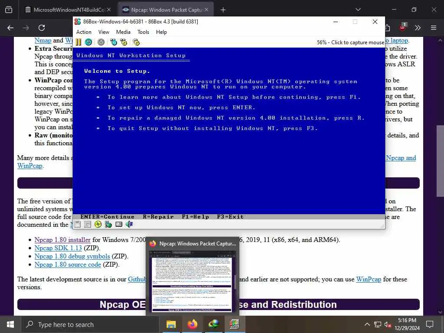Reload the Npcap page
This screenshot has height=333, width=444.
coord(42,28)
